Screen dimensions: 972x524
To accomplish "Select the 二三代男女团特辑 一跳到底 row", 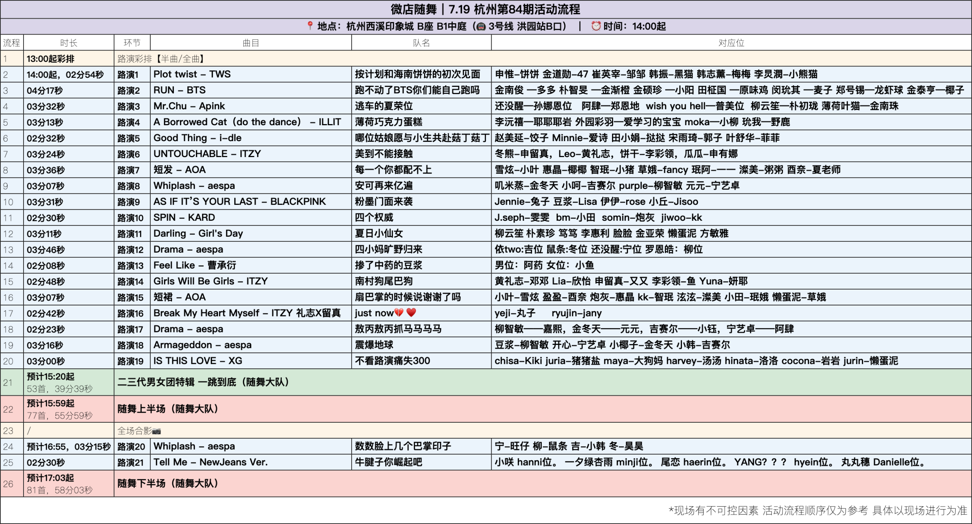I will (x=543, y=382).
